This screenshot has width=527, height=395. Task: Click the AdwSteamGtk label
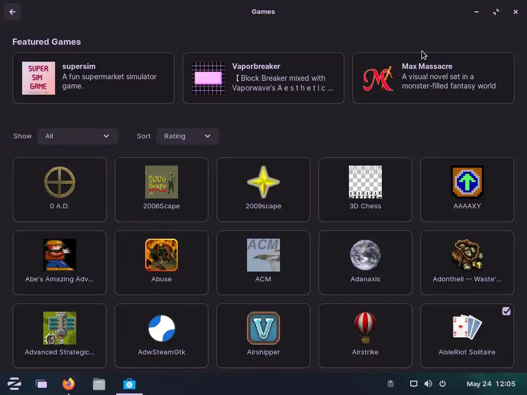click(161, 352)
